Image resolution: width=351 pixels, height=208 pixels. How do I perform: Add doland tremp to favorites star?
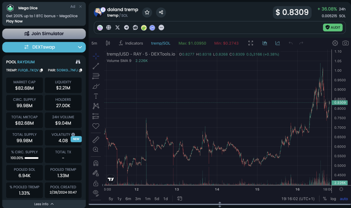point(147,12)
